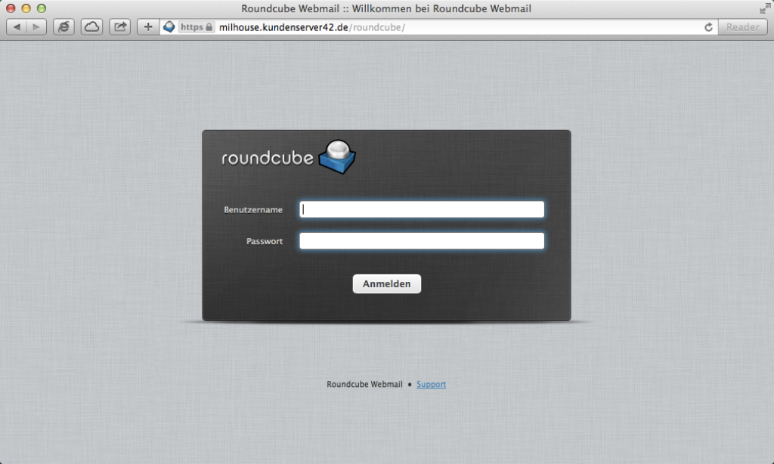Viewport: 774px width, 464px height.
Task: Click the window title text
Action: coord(386,8)
